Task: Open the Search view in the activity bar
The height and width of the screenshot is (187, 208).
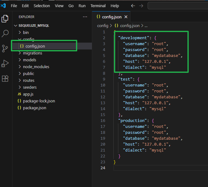Action: [5, 33]
